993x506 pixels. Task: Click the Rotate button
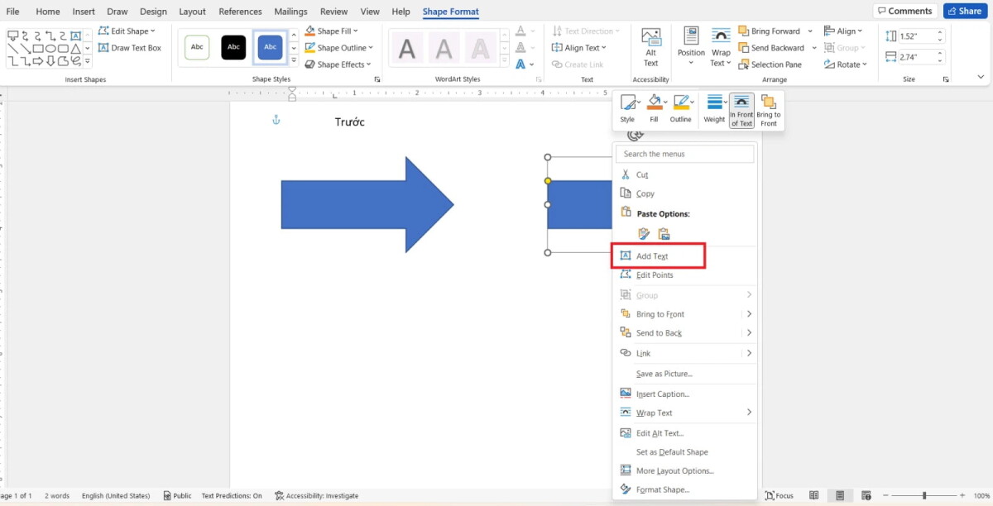[845, 64]
